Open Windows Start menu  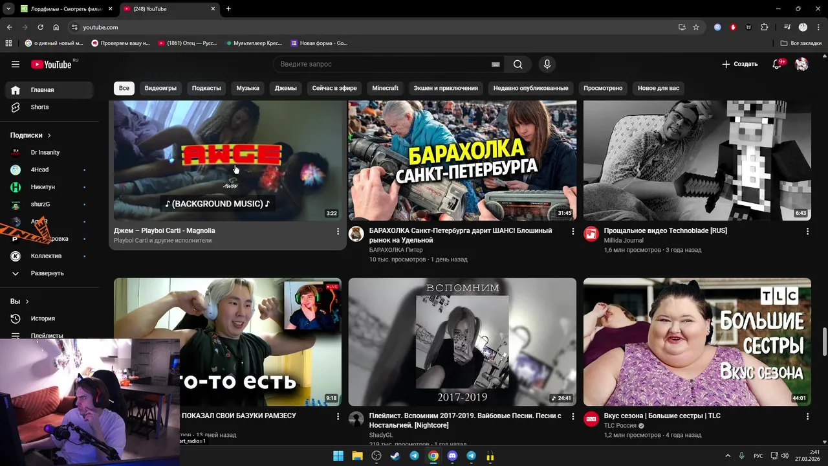338,456
